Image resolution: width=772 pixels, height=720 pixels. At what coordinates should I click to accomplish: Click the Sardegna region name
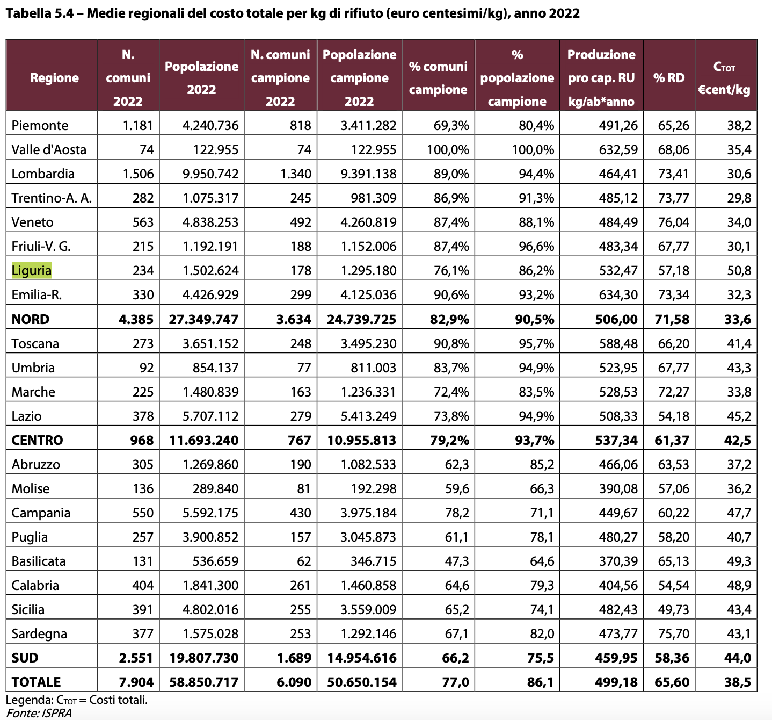tap(39, 633)
